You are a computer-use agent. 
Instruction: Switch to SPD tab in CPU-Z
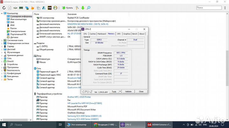point(119,34)
